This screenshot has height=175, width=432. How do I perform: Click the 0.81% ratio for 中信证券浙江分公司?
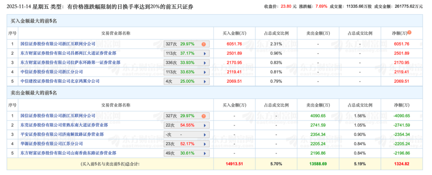[x=276, y=72]
